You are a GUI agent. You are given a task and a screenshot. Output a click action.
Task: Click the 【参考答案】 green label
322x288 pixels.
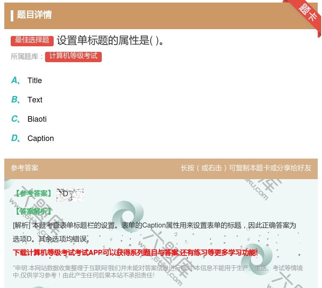(x=33, y=193)
